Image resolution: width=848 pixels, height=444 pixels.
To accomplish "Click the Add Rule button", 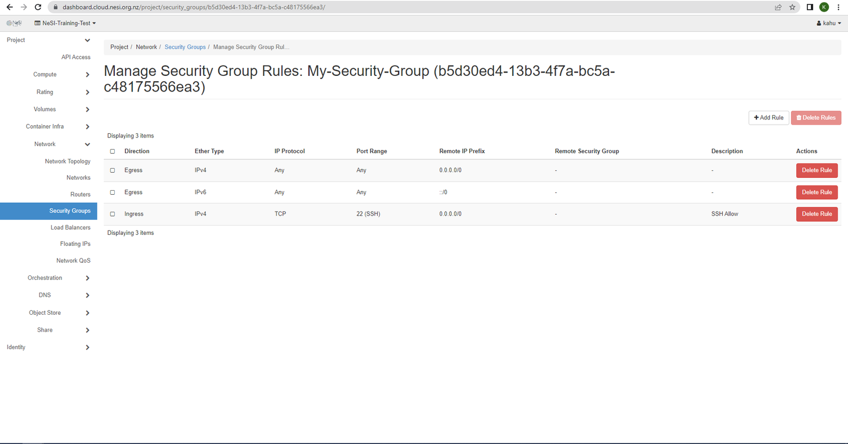I will tap(768, 118).
